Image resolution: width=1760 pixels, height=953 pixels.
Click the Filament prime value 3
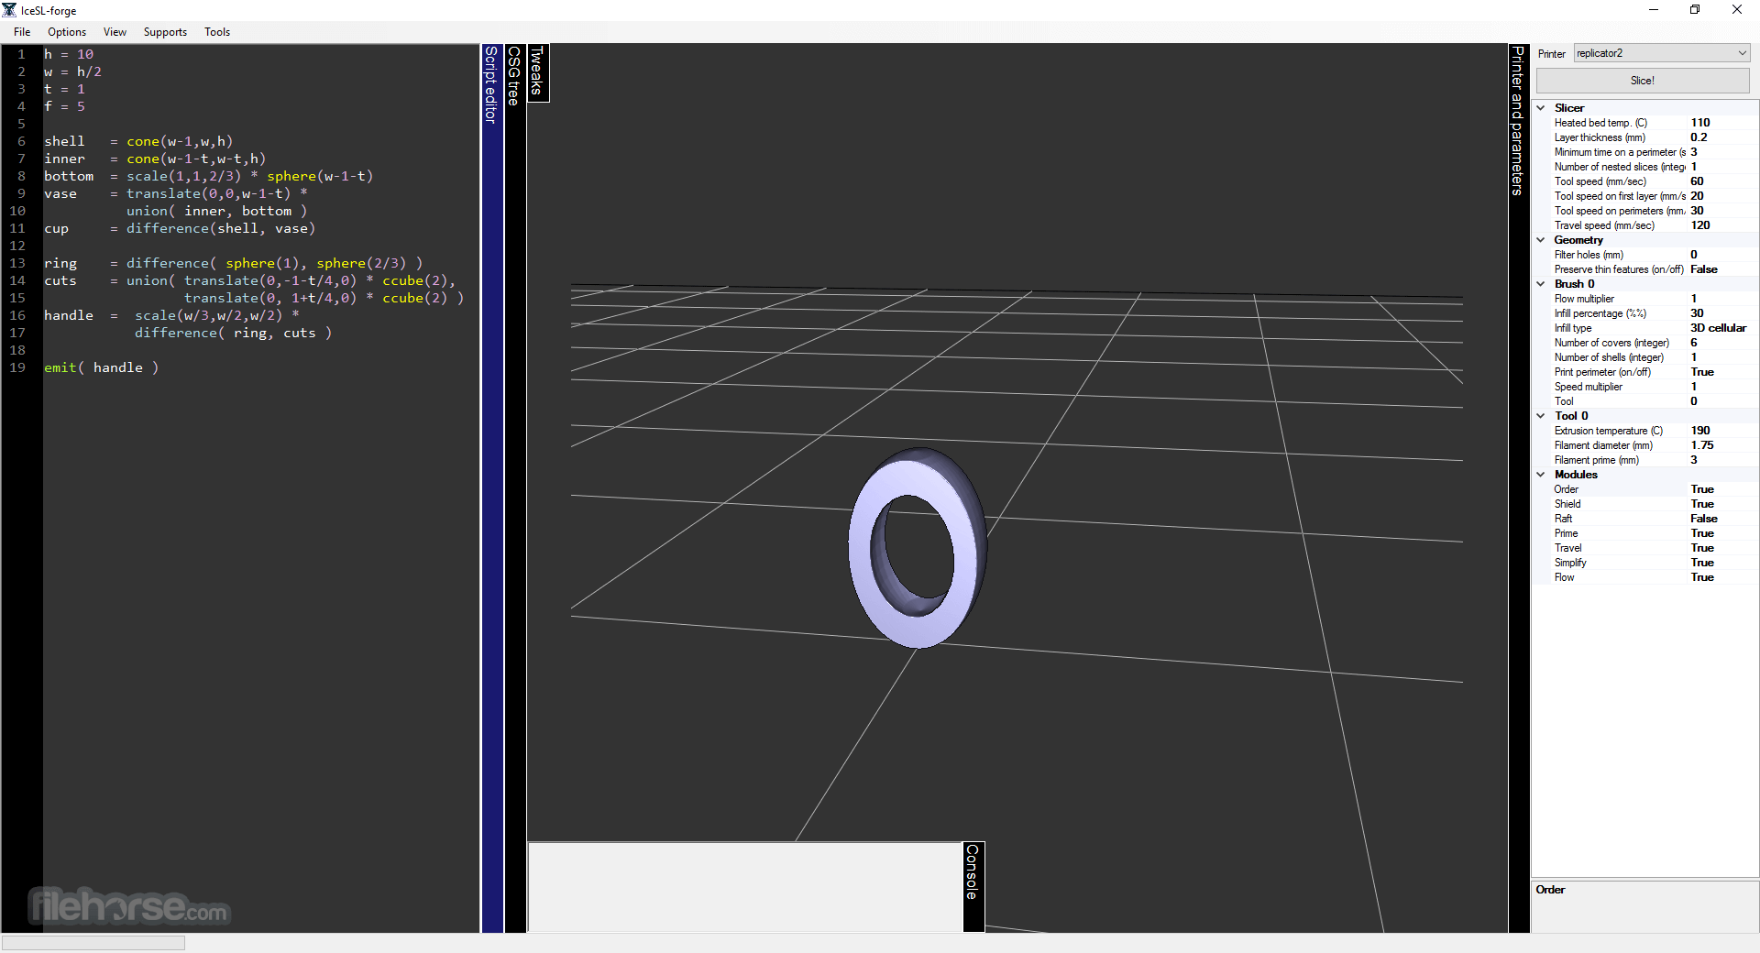(x=1694, y=460)
